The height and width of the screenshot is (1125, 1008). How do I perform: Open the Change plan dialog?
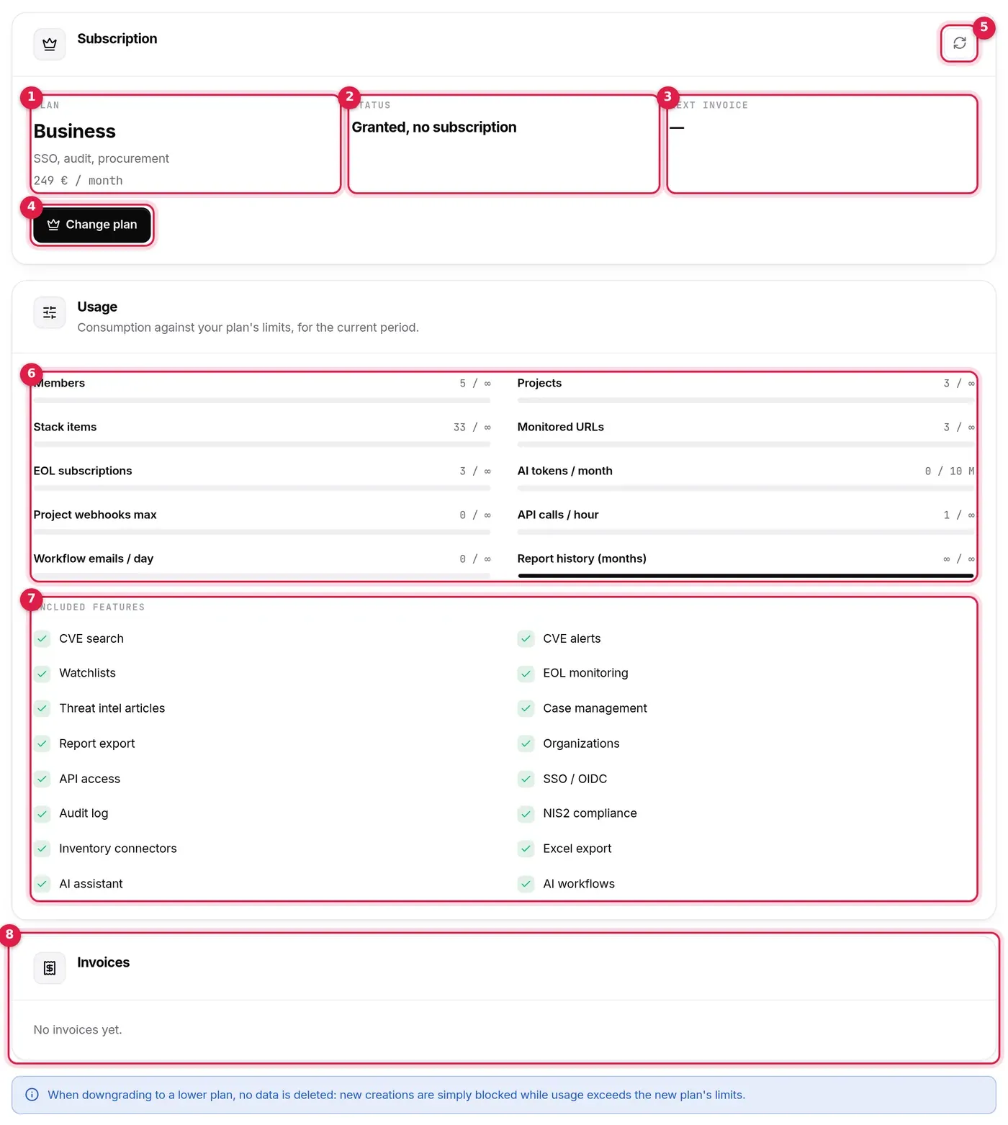pos(92,225)
